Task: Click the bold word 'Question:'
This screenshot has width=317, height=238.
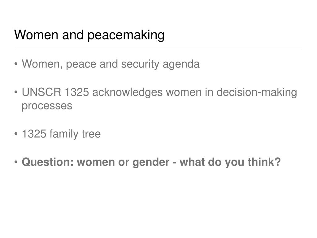Action: coord(48,162)
